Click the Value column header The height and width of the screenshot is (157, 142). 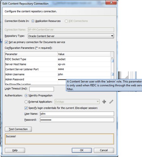click(84, 54)
